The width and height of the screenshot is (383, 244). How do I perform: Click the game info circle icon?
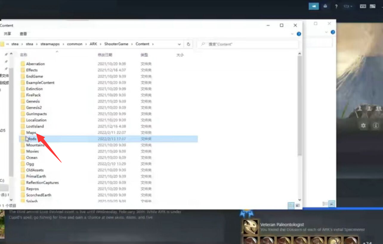pos(376,126)
